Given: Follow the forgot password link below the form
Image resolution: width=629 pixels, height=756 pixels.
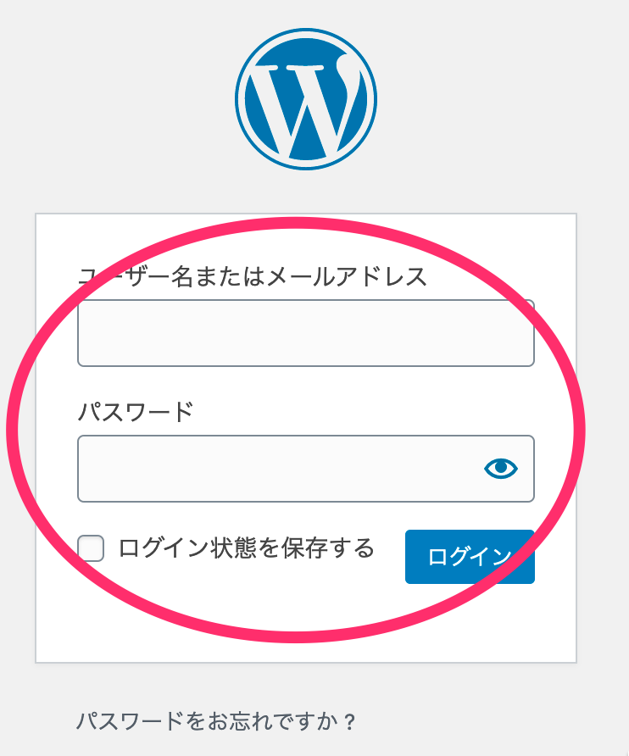Looking at the screenshot, I should [216, 721].
